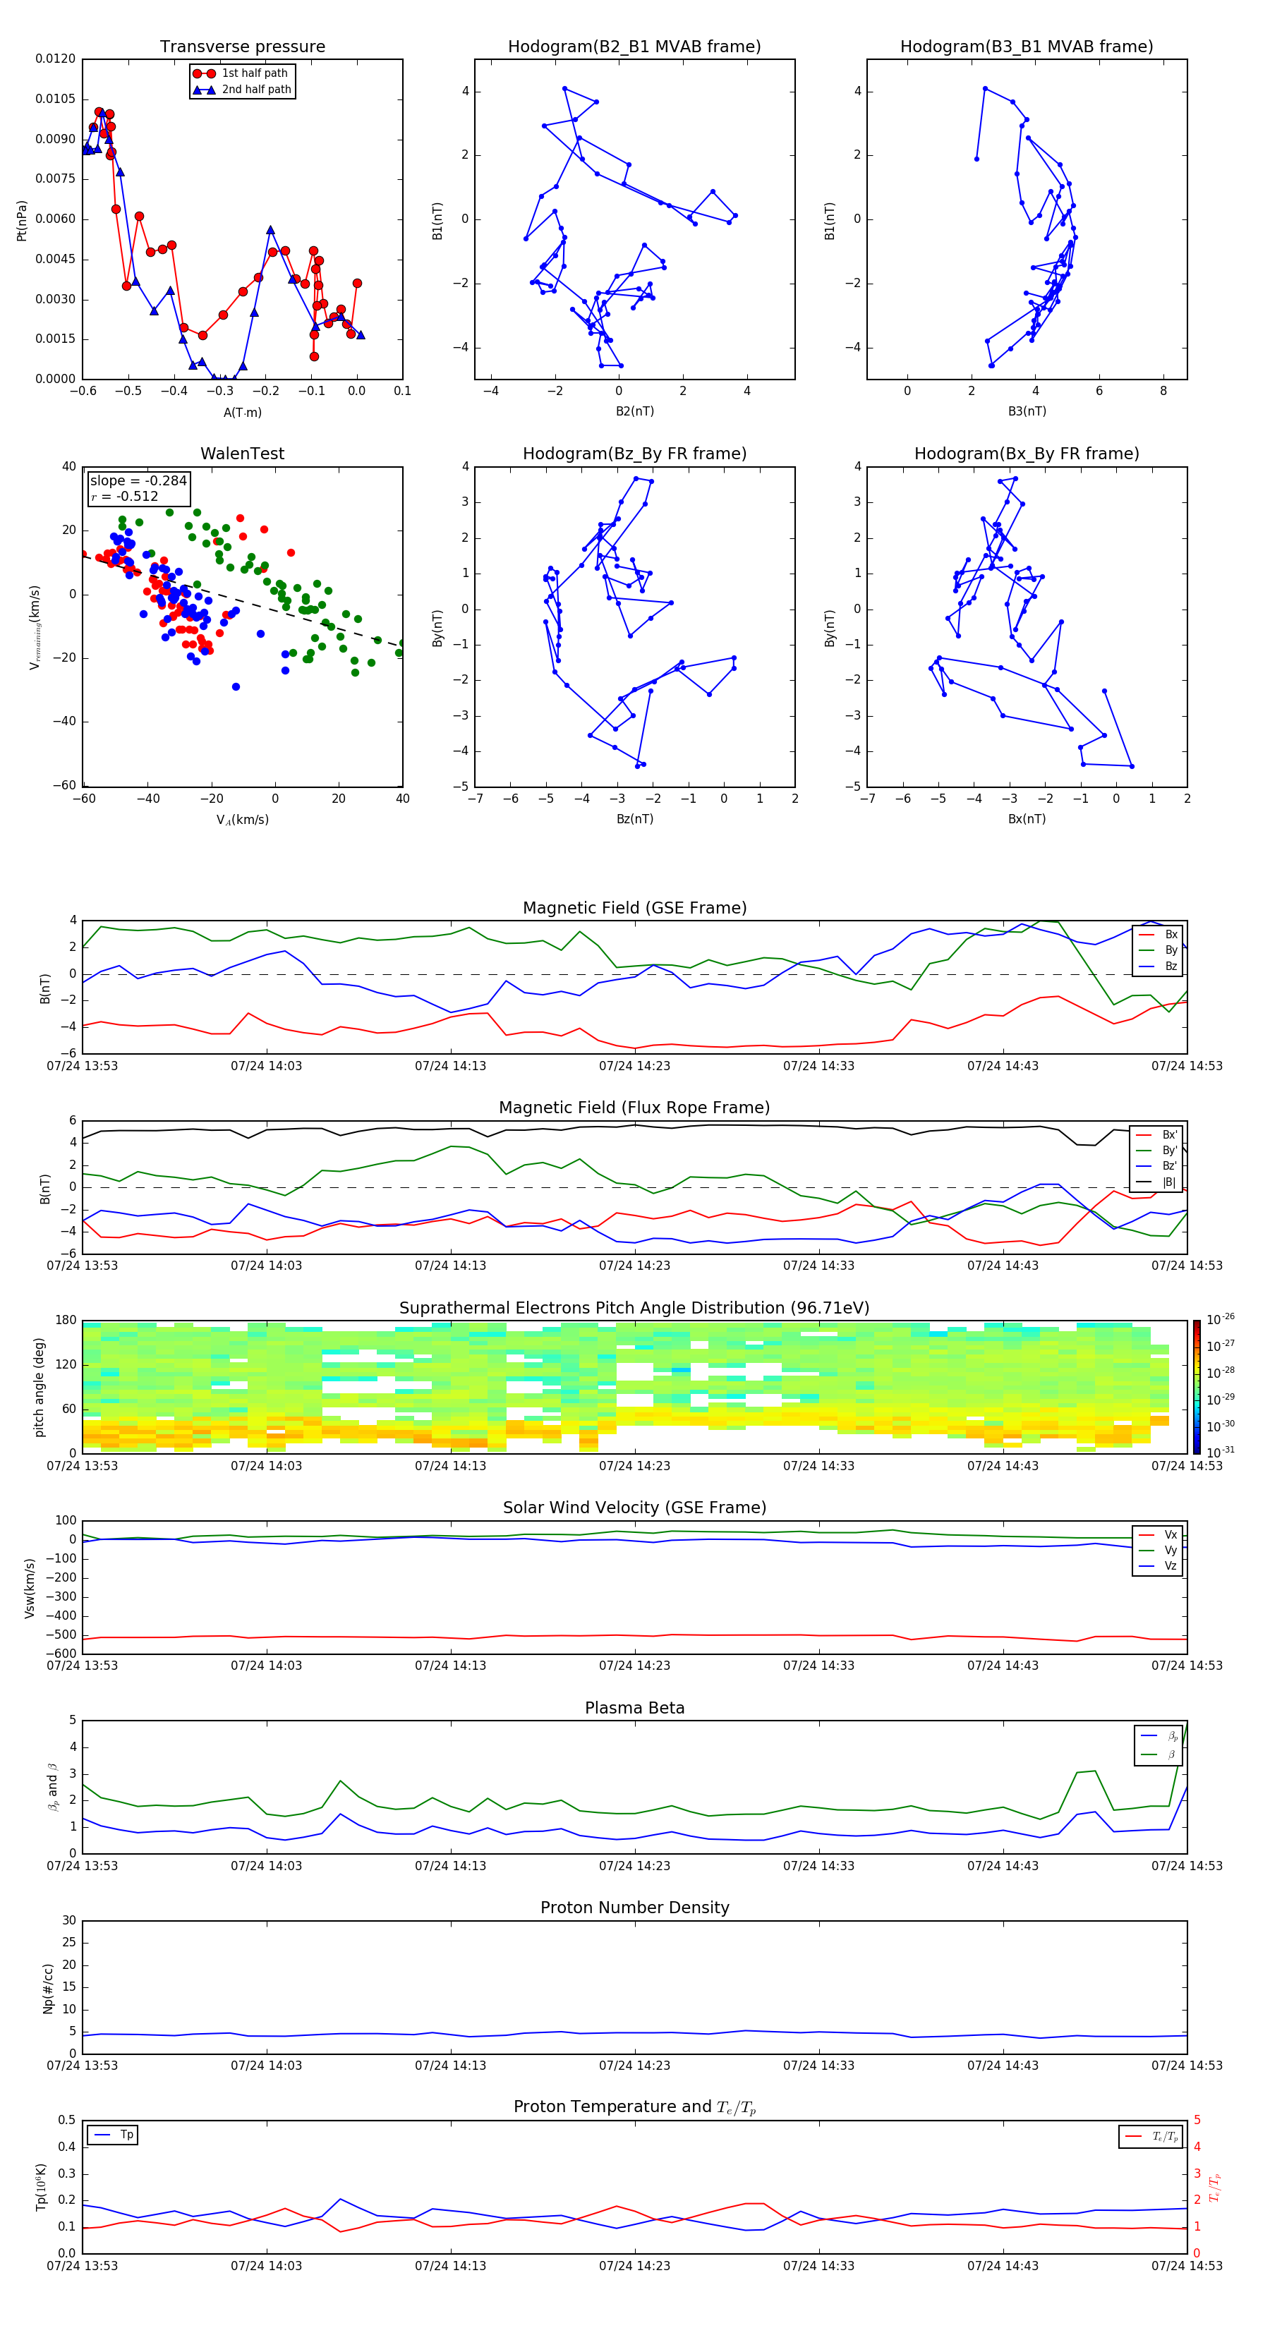The height and width of the screenshot is (2328, 1270).
Task: Click the 'Np(#/cc)' y-axis label
Action: point(48,1988)
